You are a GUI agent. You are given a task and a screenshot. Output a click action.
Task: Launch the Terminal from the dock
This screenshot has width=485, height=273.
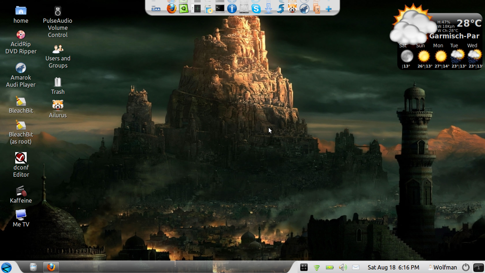pos(220,9)
